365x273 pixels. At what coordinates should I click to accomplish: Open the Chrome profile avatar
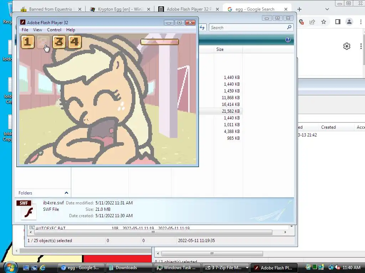349,22
